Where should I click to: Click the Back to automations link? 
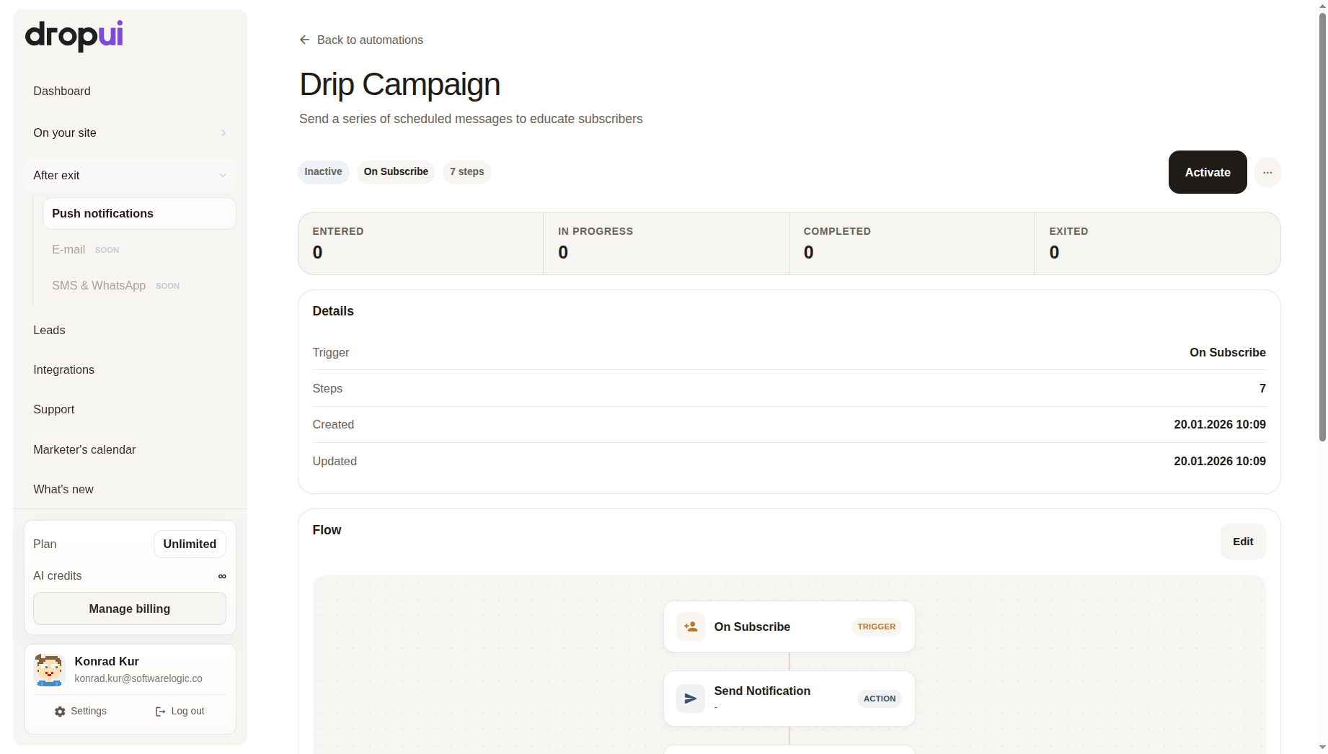pyautogui.click(x=370, y=40)
